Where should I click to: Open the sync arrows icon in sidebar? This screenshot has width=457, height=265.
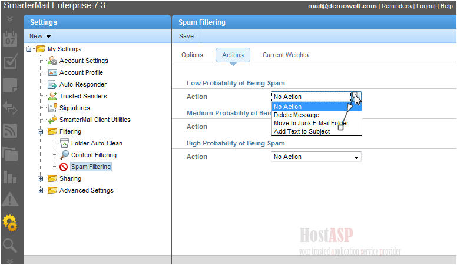(10, 108)
